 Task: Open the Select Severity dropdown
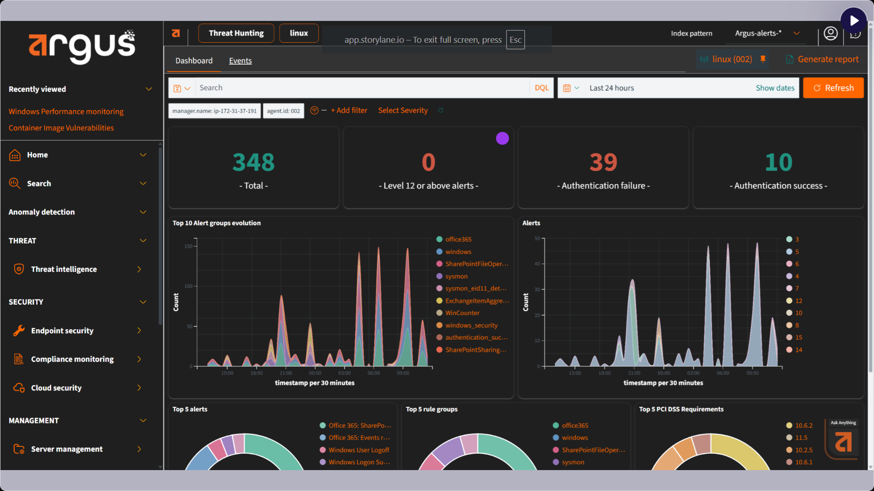tap(403, 110)
